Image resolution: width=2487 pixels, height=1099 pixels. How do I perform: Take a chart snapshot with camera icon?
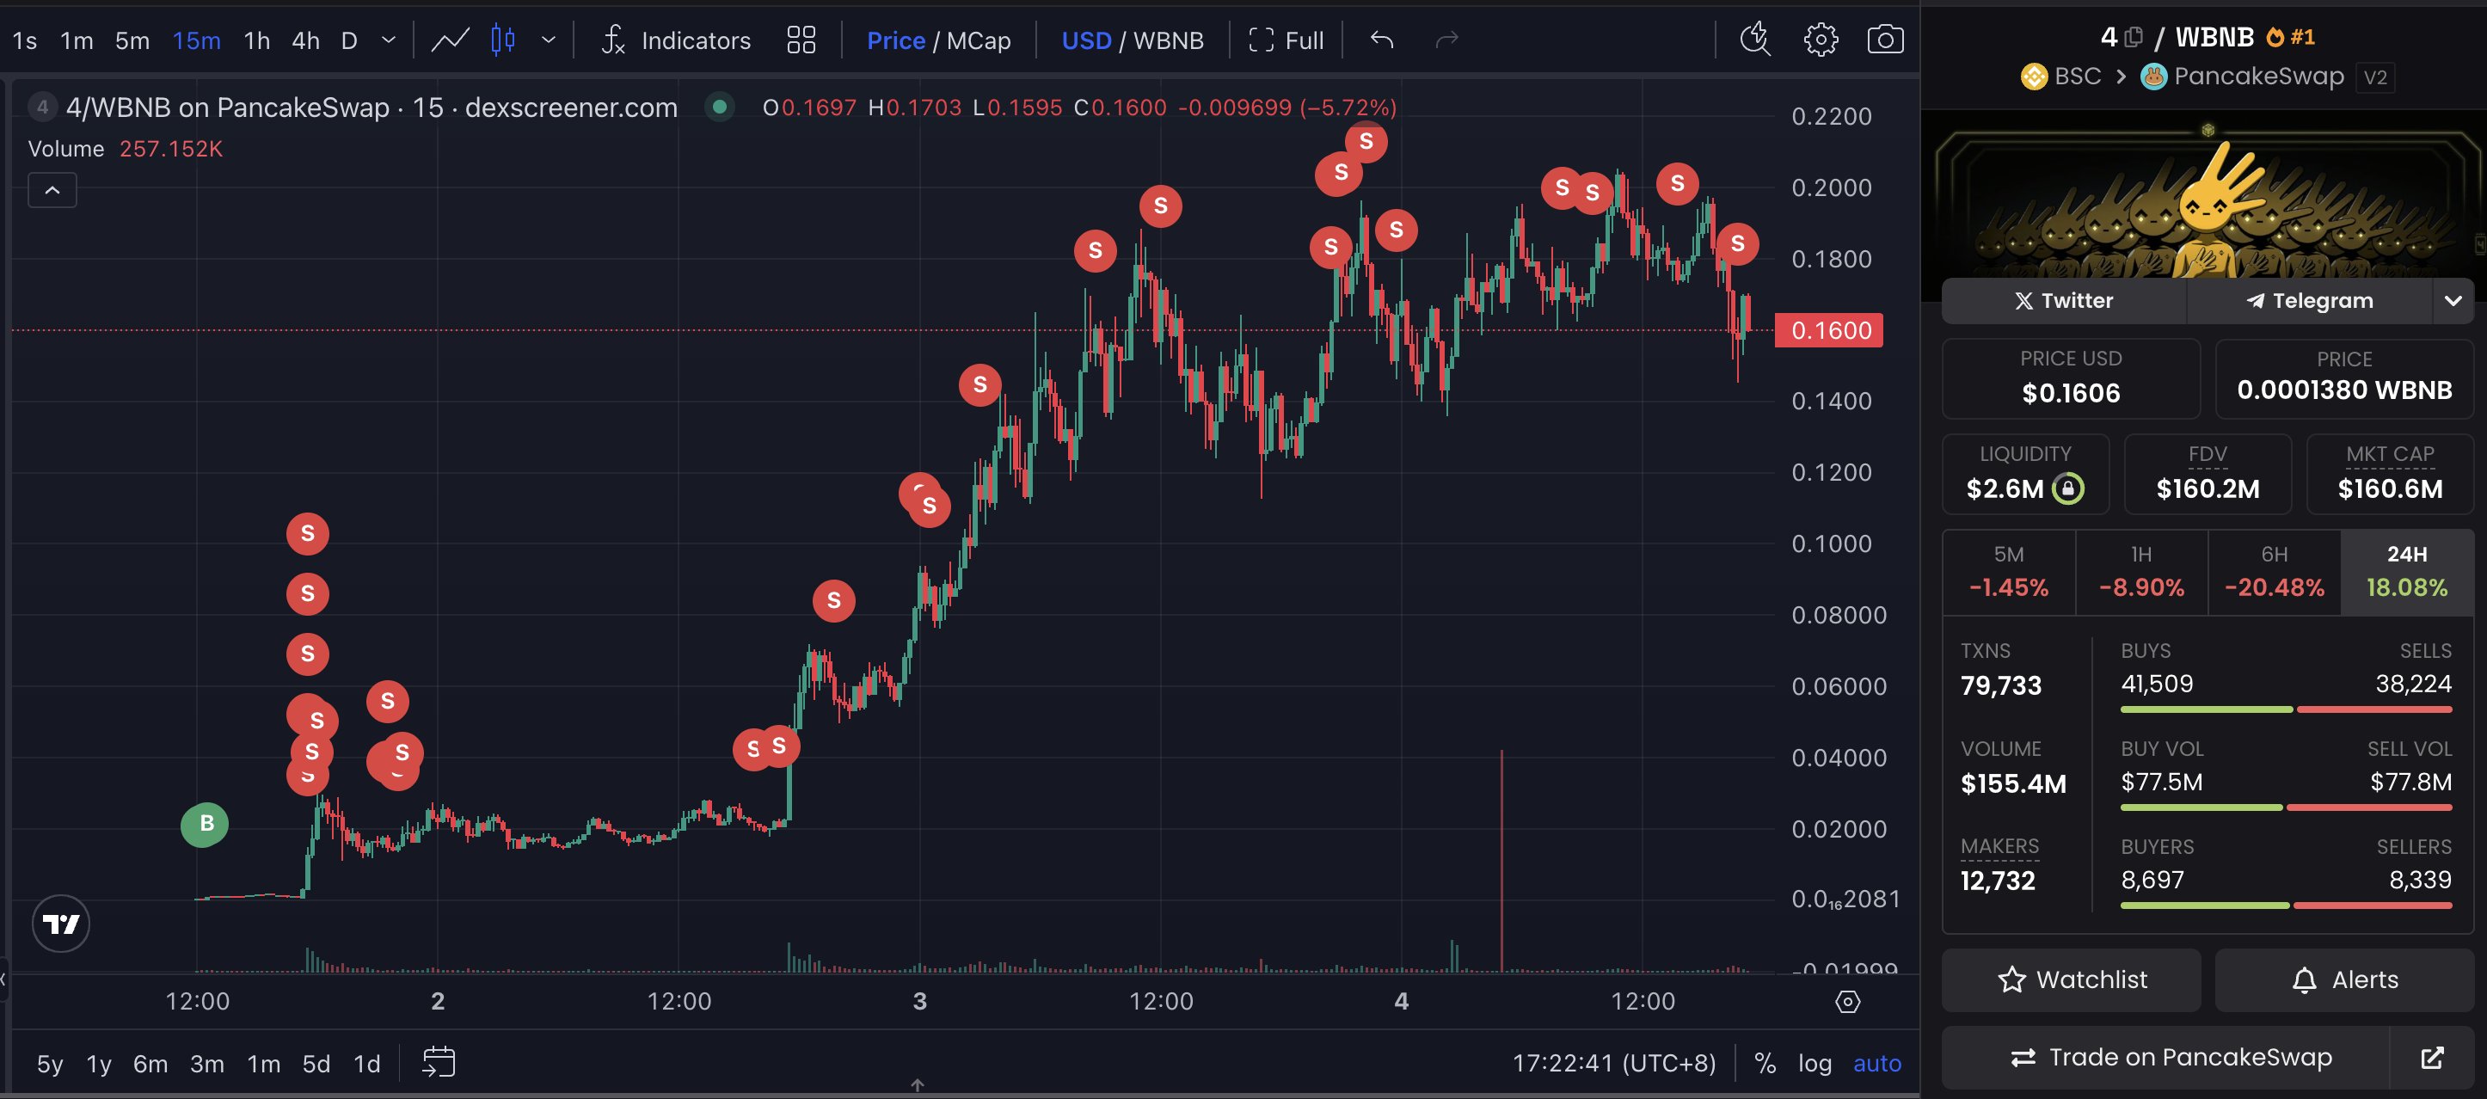pyautogui.click(x=1884, y=40)
